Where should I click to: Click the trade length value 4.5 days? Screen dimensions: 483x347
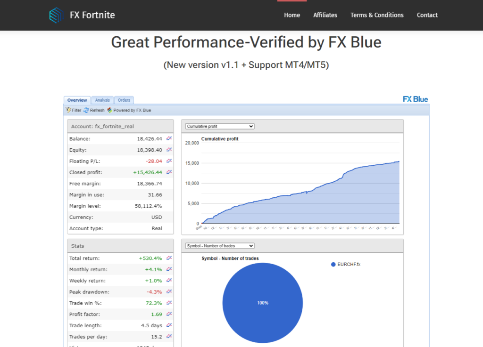pyautogui.click(x=151, y=325)
